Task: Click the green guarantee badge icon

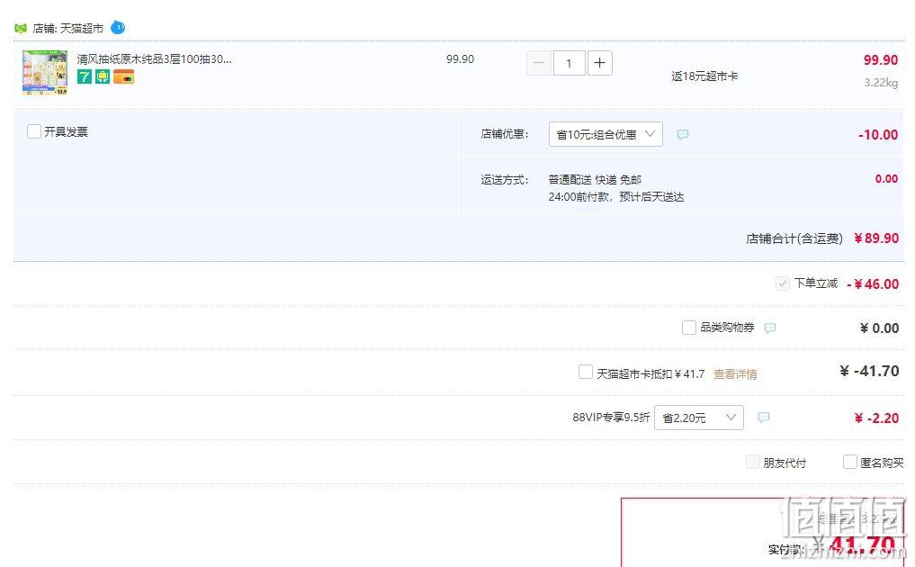Action: [103, 76]
